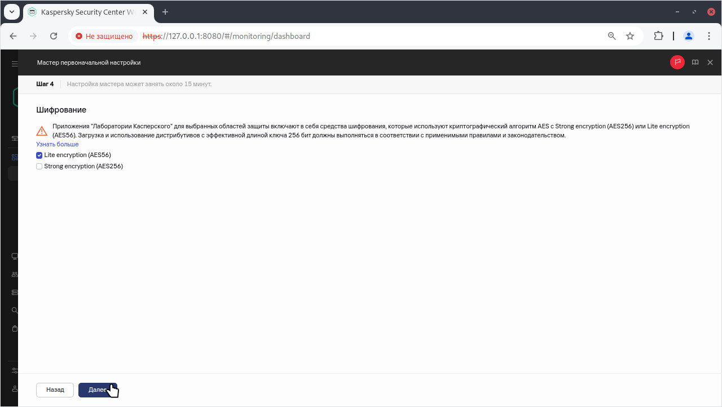The image size is (722, 407).
Task: Select the Kaspersky Security Center tab
Action: click(88, 12)
